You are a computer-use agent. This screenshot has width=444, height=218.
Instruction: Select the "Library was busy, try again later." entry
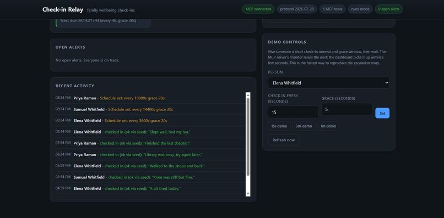(150, 155)
